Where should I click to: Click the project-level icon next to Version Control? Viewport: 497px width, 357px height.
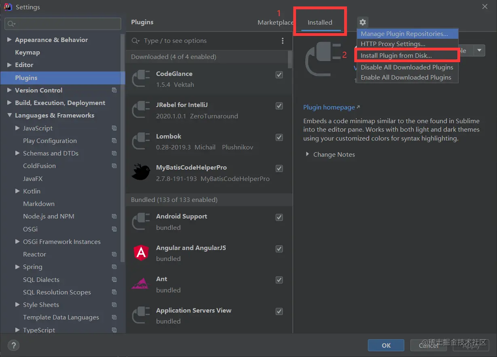pos(114,90)
